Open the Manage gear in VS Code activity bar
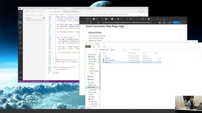 click(x=20, y=78)
